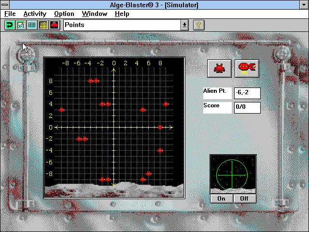This screenshot has width=309, height=232.
Task: Click the top x-axis label "8"
Action: coord(160,63)
